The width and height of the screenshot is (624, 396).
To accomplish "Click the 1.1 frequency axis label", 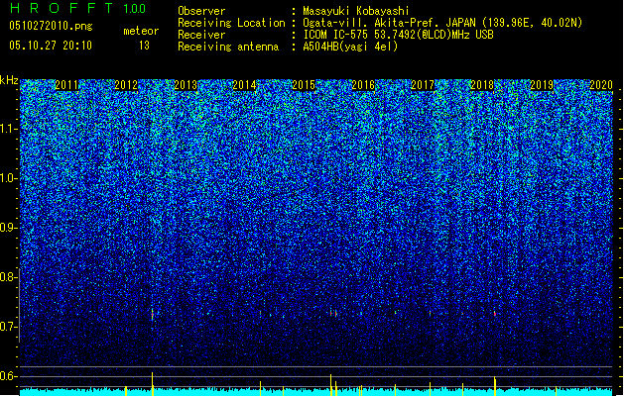I will coord(9,129).
